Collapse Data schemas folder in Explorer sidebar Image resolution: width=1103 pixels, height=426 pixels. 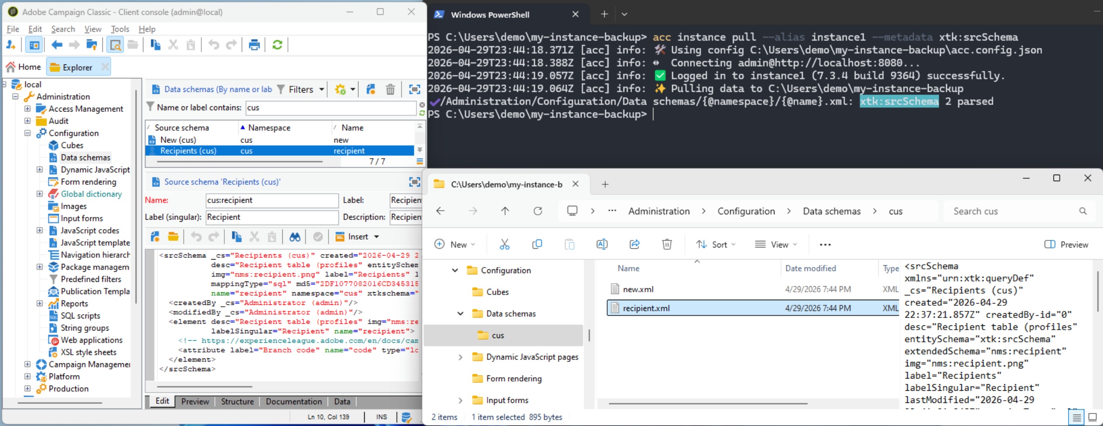click(460, 314)
